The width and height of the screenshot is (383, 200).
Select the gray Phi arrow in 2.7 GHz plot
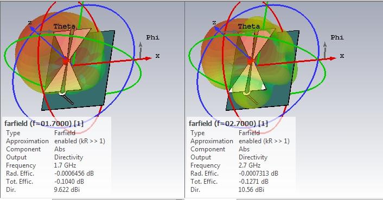point(325,50)
